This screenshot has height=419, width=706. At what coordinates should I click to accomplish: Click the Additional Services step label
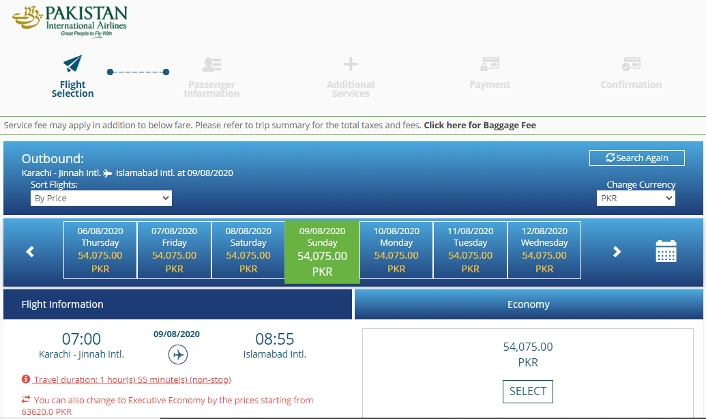click(x=351, y=89)
